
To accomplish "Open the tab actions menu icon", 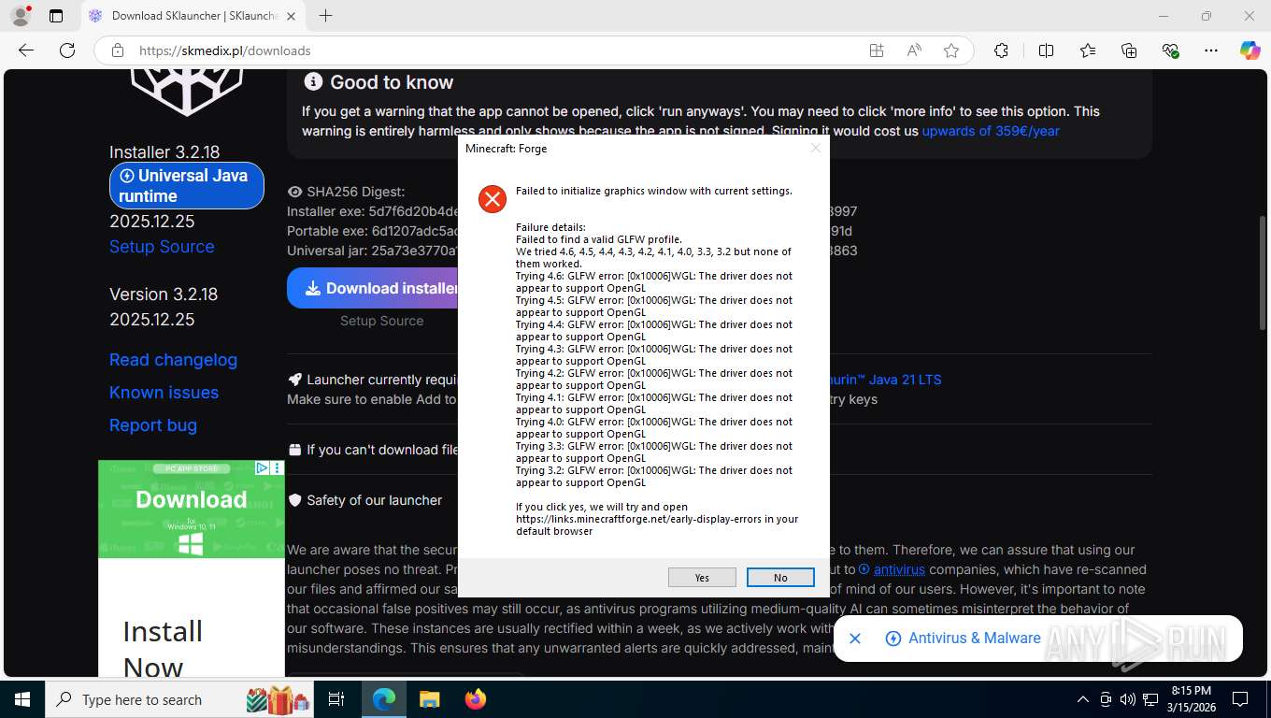I will 56,16.
